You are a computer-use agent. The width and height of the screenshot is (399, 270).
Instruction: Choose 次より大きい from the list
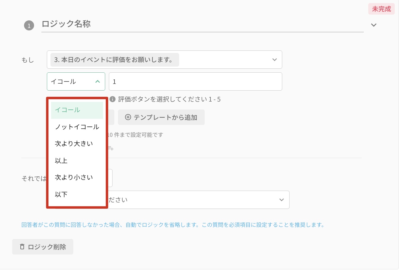click(77, 144)
